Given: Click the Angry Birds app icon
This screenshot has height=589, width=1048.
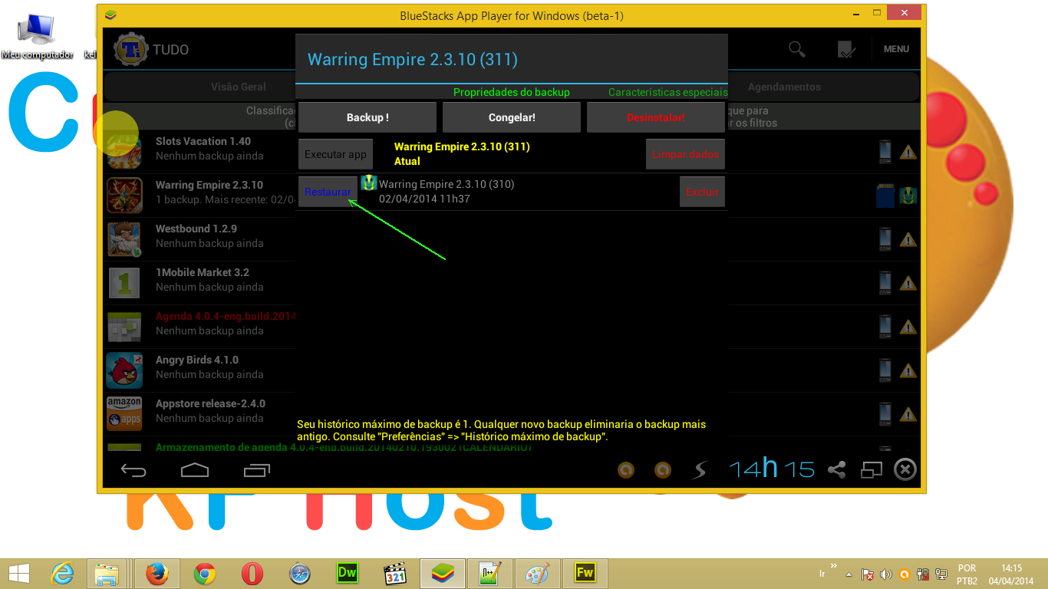Looking at the screenshot, I should (x=124, y=370).
